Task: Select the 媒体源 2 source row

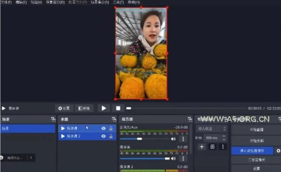Action: tap(87, 136)
